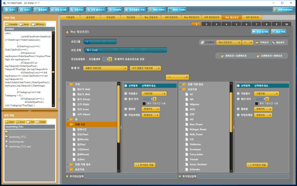Image resolution: width=297 pixels, height=186 pixels.
Task: Toggle right panel 봉의 기준시간 사용 checkbox
Action: click(256, 103)
